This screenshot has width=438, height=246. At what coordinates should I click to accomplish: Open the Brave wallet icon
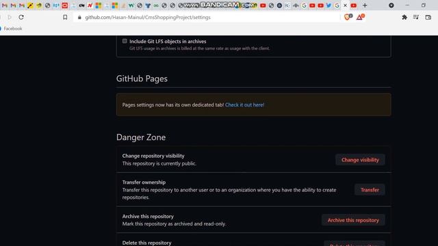click(428, 17)
